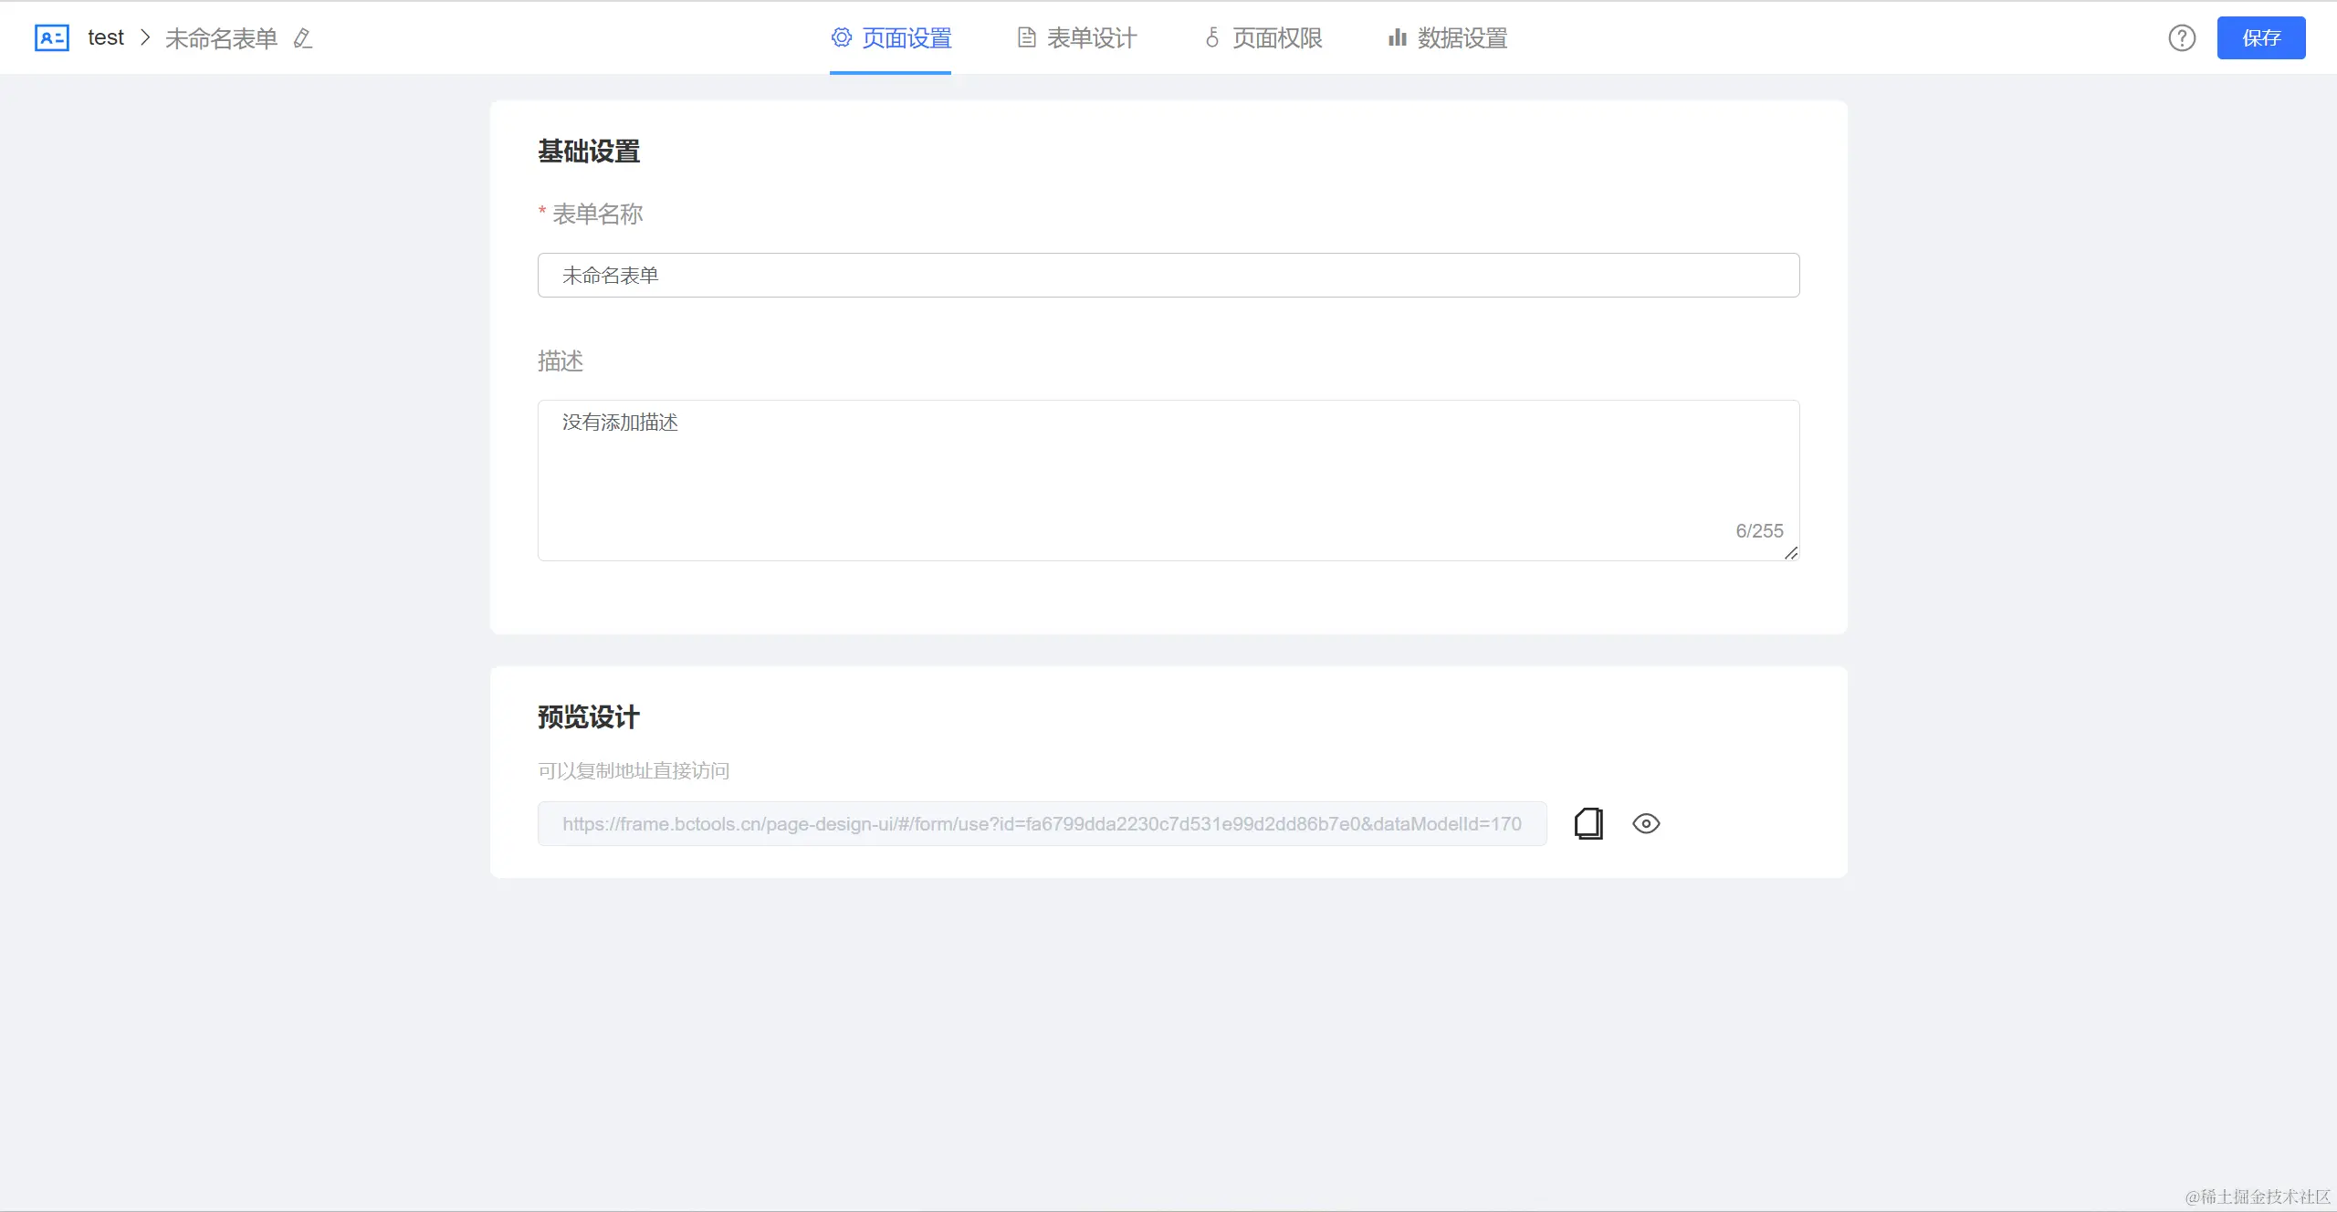The width and height of the screenshot is (2337, 1212).
Task: Go to the 数据设置 tab
Action: (x=1462, y=37)
